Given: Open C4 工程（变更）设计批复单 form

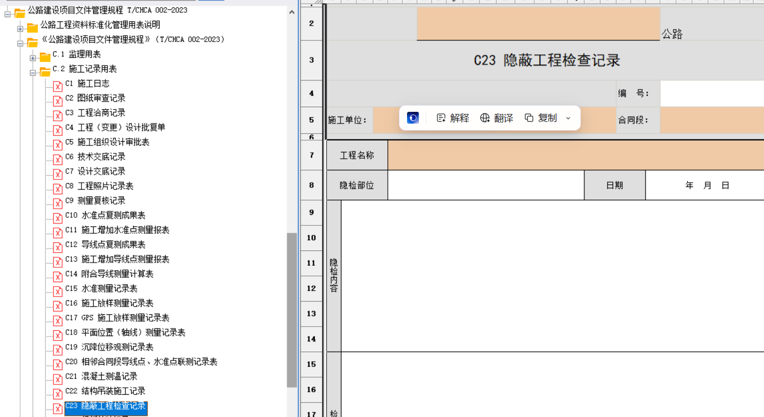Looking at the screenshot, I should (115, 127).
